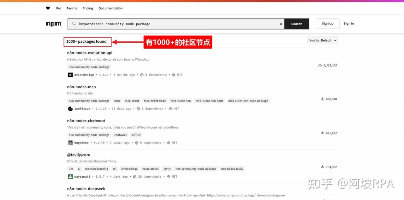Click license scale icon in evolution-api row
Screen dimensions: 404x200
[x=174, y=75]
